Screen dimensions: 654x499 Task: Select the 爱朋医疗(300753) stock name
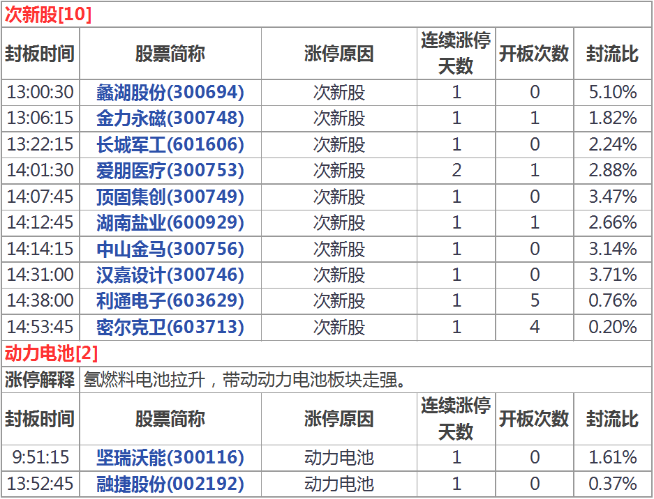tap(170, 170)
